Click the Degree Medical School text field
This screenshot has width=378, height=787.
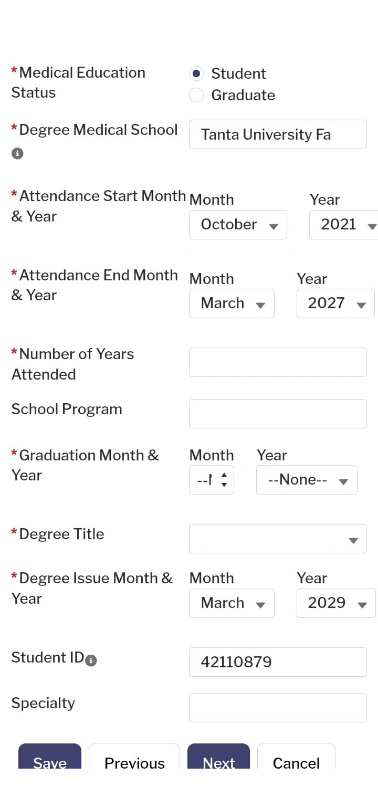coord(278,134)
